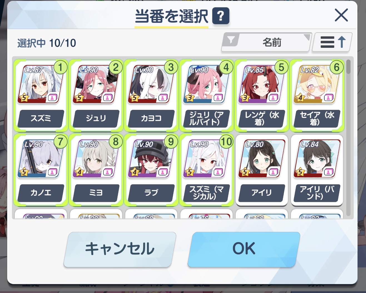Click the カノエ character portrait

click(40, 158)
